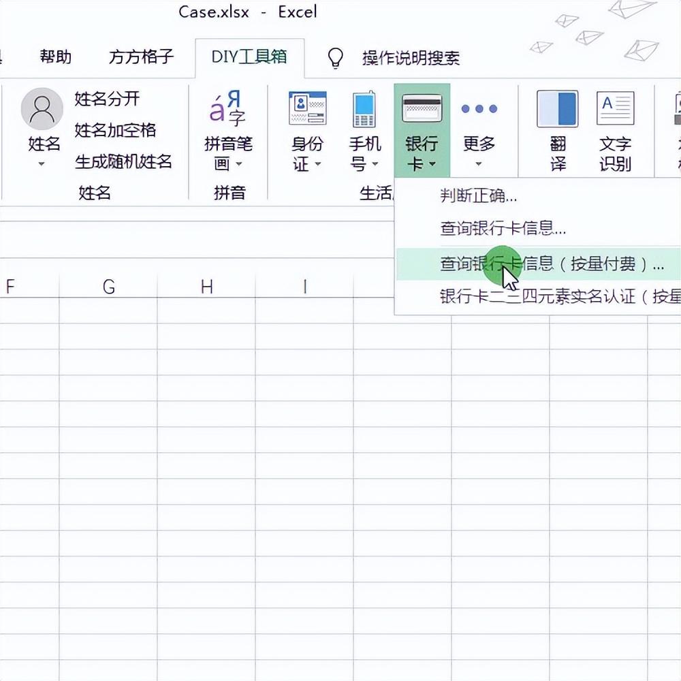The height and width of the screenshot is (681, 681).
Task: Click the 银行卡 bank card icon
Action: click(x=422, y=108)
